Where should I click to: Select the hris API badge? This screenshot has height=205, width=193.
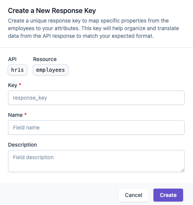click(18, 70)
